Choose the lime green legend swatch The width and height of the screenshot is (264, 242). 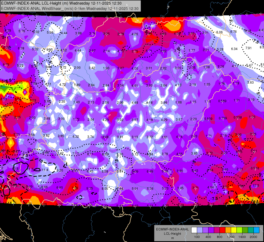point(239,230)
